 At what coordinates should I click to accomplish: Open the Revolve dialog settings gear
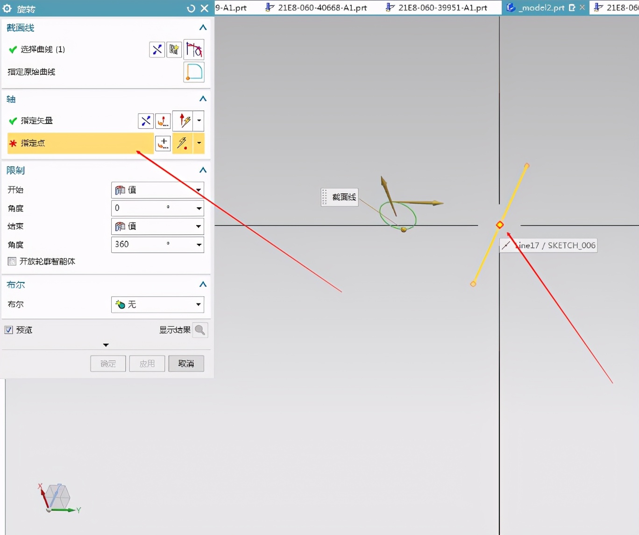coord(7,8)
